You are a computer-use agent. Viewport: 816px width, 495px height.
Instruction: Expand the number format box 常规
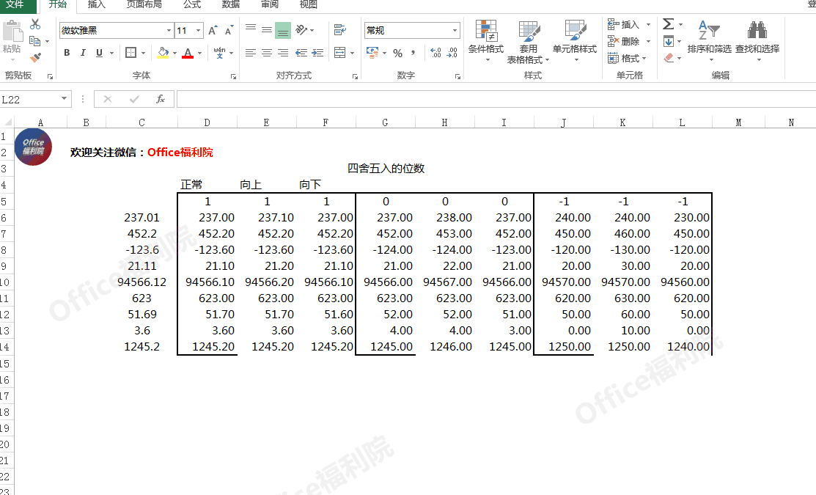(x=455, y=31)
